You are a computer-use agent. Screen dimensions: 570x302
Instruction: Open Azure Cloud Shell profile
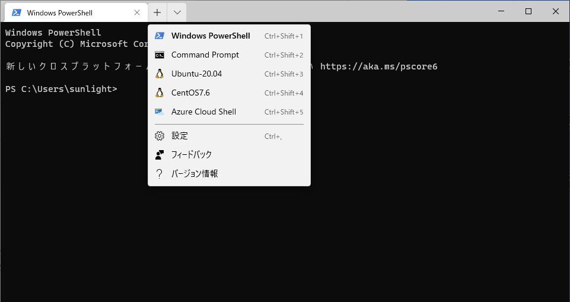203,112
